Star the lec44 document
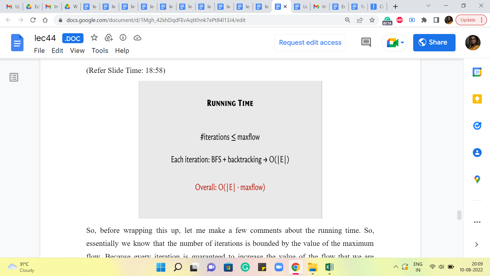This screenshot has width=490, height=276. pos(94,38)
